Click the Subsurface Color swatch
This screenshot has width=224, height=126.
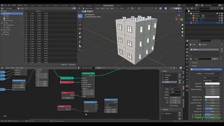(212, 97)
